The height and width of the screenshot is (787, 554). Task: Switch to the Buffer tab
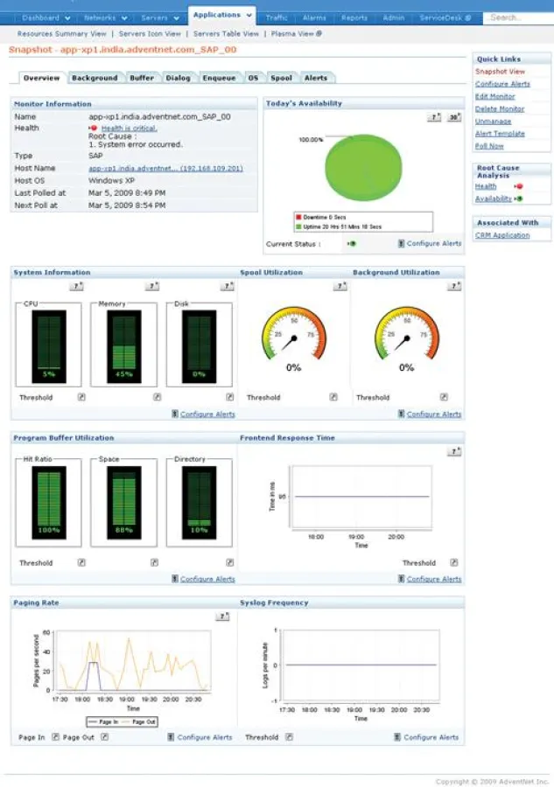point(142,78)
